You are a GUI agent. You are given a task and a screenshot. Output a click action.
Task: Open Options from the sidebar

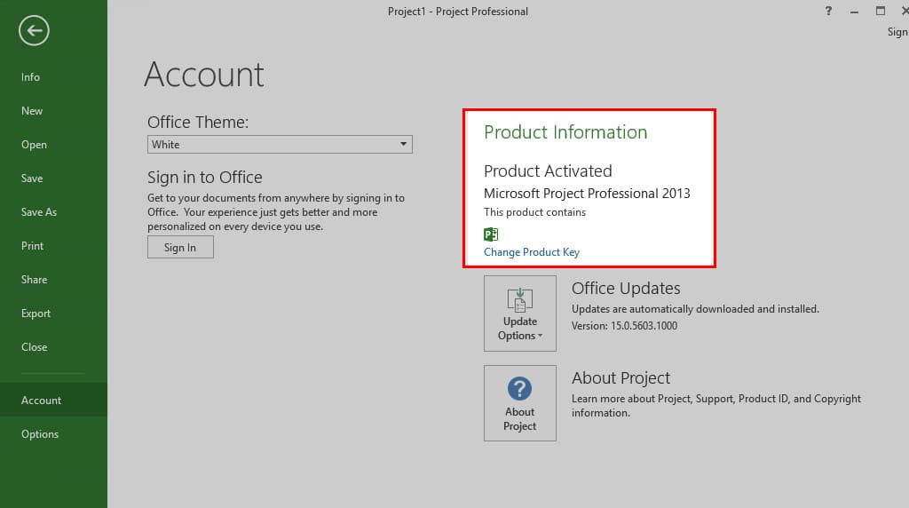click(40, 433)
